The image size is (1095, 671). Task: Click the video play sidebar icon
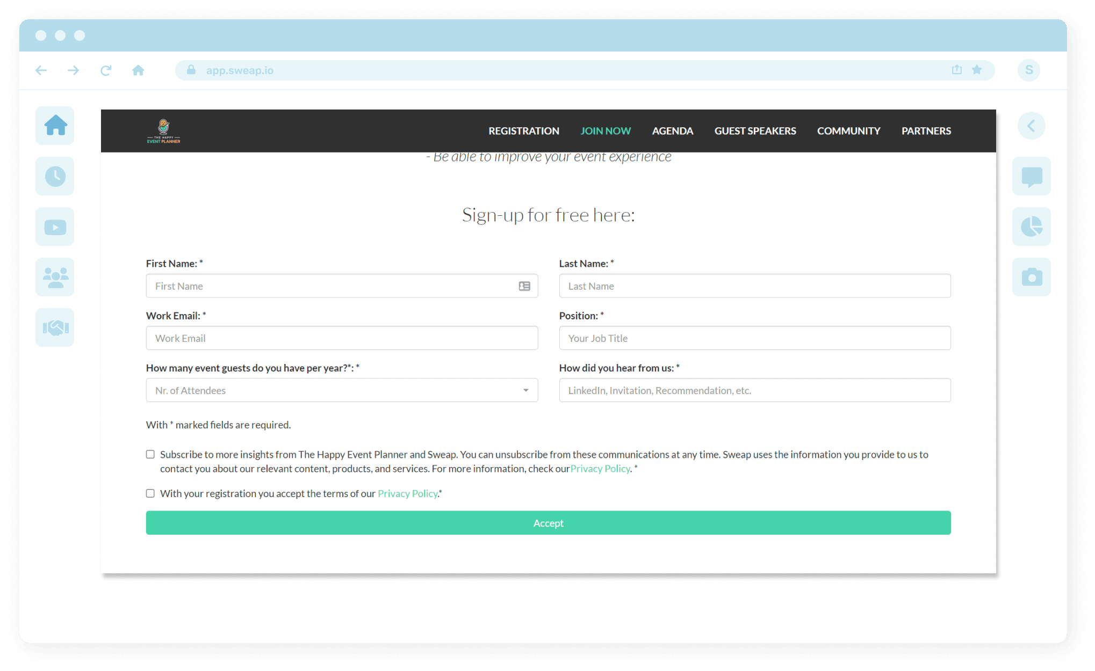pyautogui.click(x=55, y=227)
